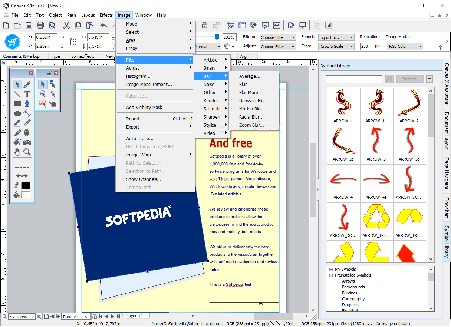Click the opacity slider handle
The width and height of the screenshot is (451, 327).
click(x=217, y=36)
